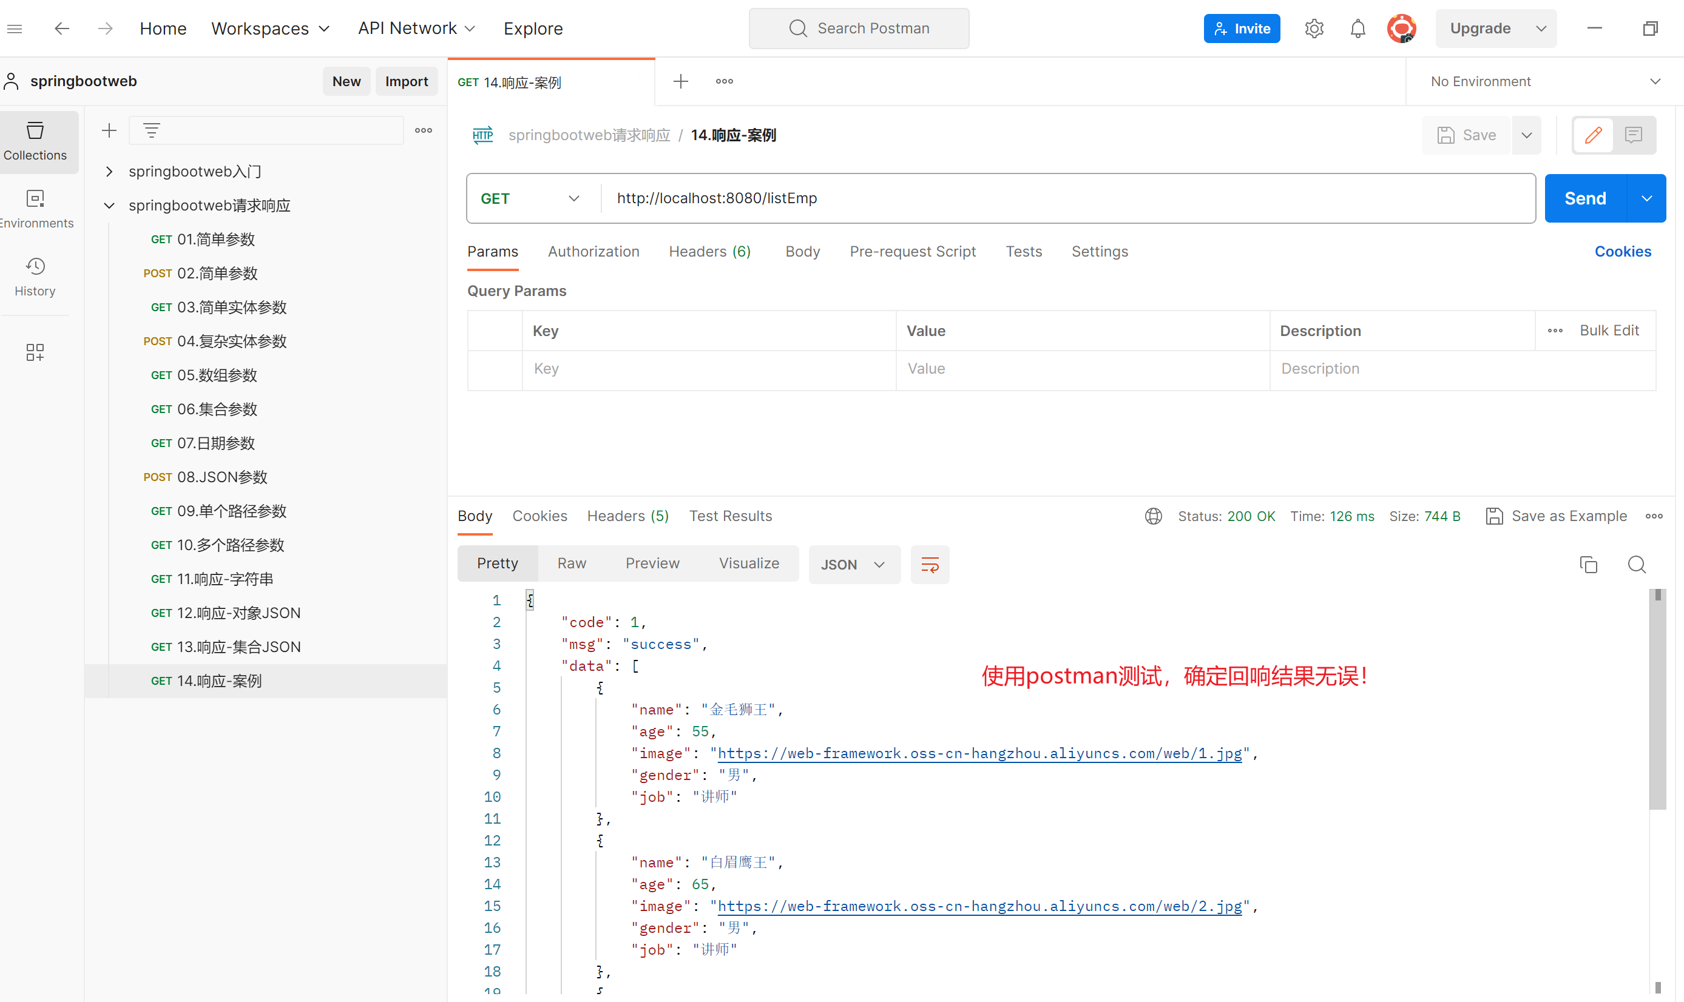Switch to the response Cookies tab
This screenshot has width=1684, height=1002.
point(539,517)
